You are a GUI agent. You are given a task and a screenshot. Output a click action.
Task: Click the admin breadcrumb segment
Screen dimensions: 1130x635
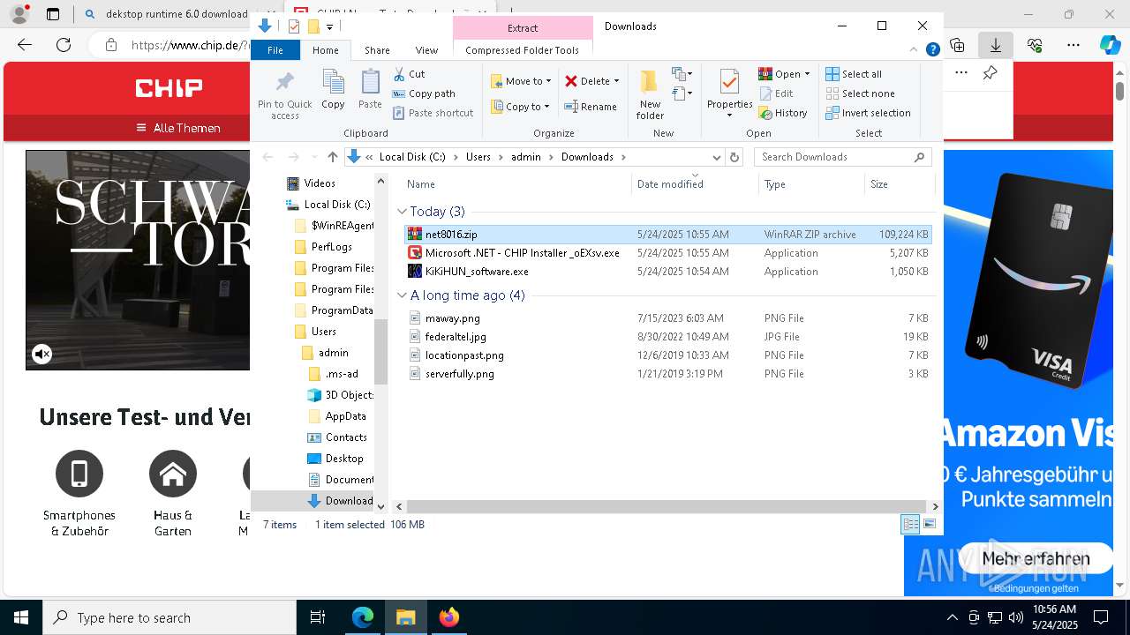tap(526, 157)
